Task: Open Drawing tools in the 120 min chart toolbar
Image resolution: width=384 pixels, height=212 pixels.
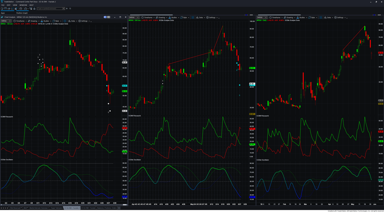Action: (x=33, y=21)
